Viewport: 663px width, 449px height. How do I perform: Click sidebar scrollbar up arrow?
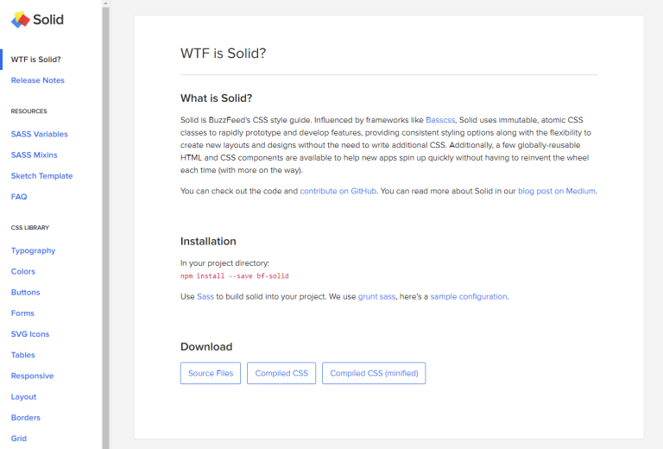tap(105, 3)
